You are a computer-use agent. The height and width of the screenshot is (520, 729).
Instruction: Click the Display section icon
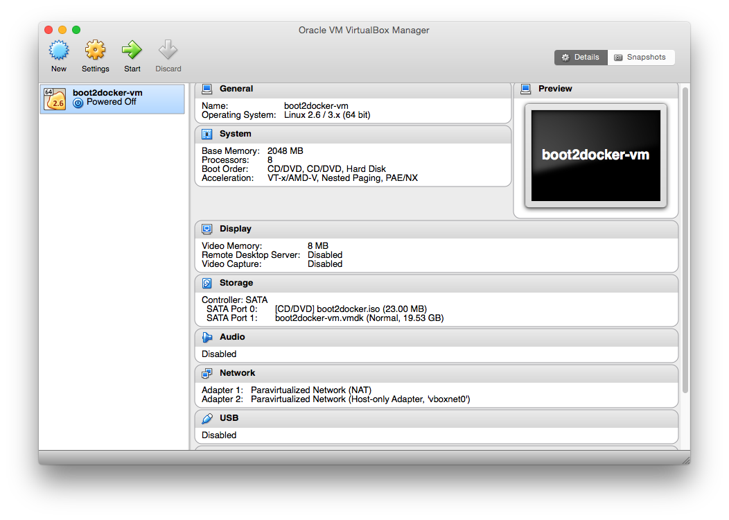(x=207, y=229)
